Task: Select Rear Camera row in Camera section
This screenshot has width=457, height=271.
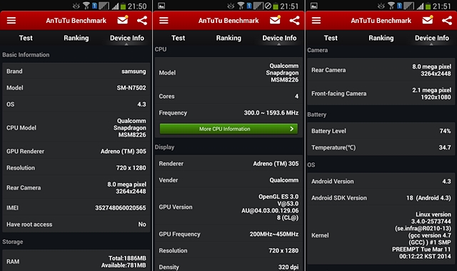Action: pos(381,70)
